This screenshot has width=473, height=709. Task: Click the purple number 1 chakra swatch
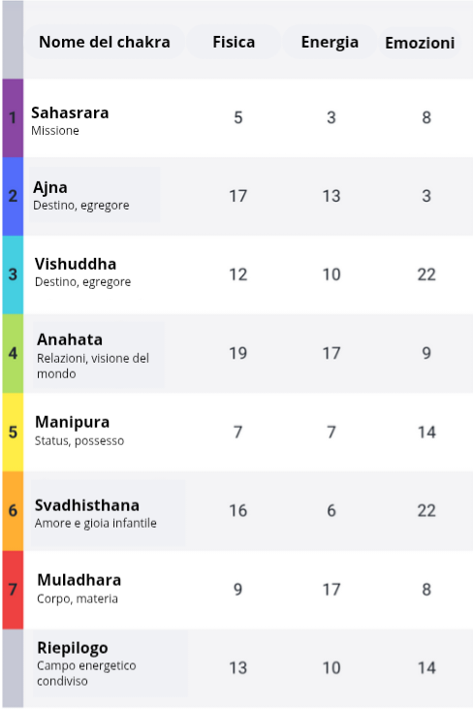(13, 118)
